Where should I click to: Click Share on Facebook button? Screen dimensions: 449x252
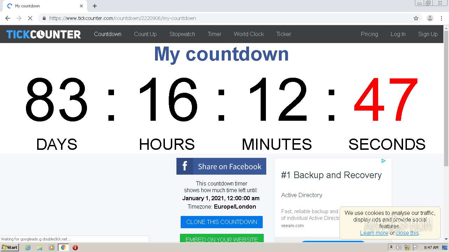tap(221, 166)
